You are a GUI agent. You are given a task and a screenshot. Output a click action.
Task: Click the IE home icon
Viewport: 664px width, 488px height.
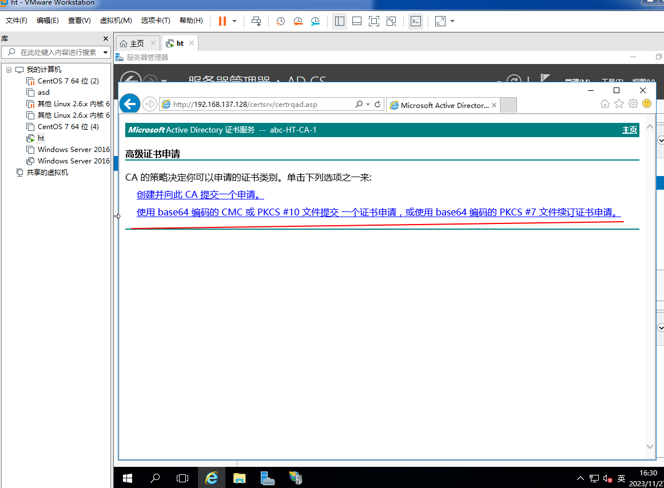point(605,103)
